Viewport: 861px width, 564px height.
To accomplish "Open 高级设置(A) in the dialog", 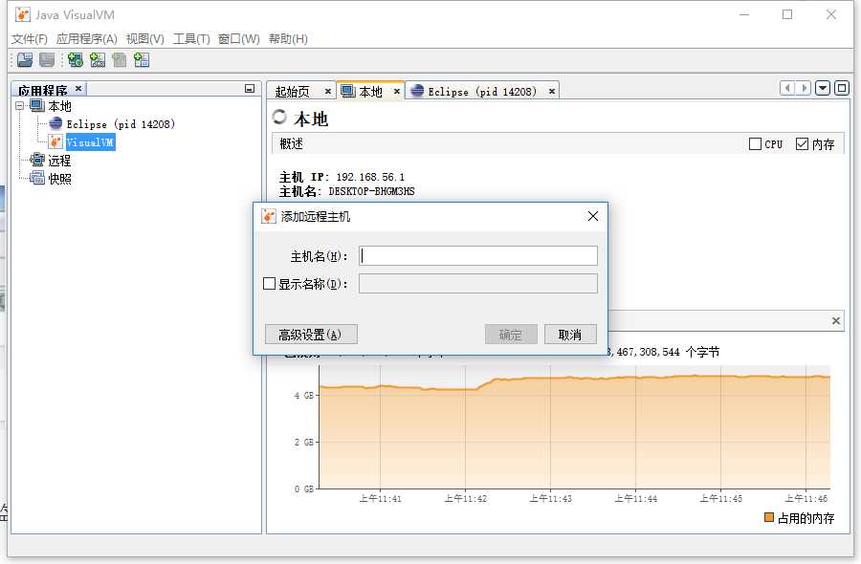I will [311, 335].
